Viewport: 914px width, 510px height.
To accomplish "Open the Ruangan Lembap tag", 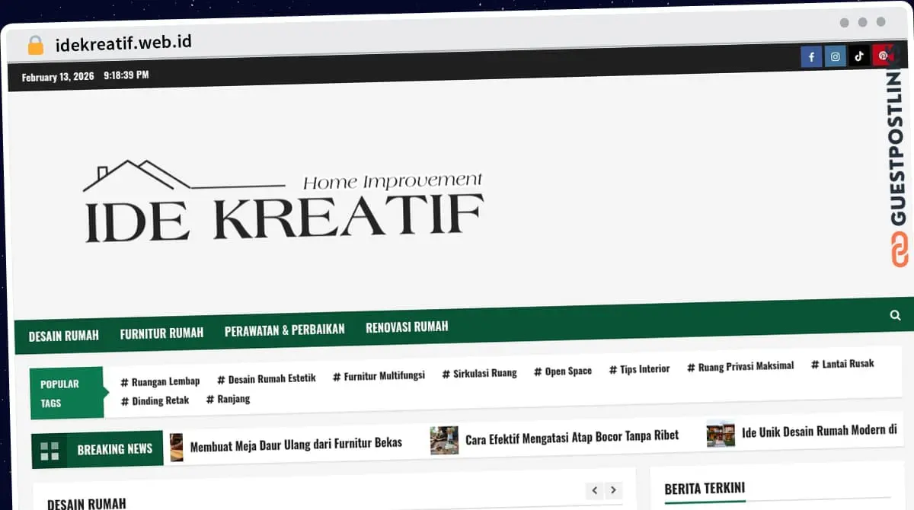I will [160, 381].
